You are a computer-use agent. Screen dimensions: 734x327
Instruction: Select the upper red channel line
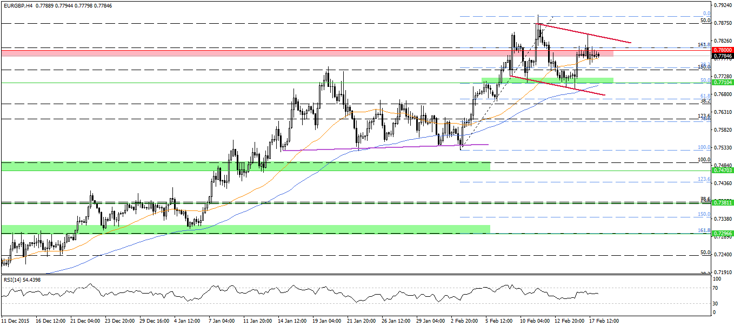pos(584,33)
